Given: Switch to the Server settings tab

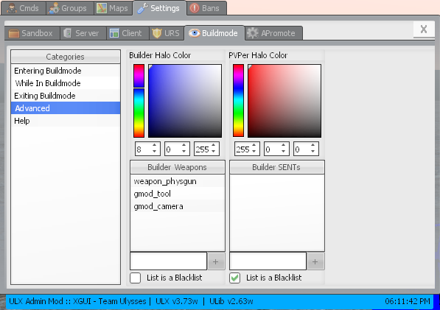Looking at the screenshot, I should 83,33.
